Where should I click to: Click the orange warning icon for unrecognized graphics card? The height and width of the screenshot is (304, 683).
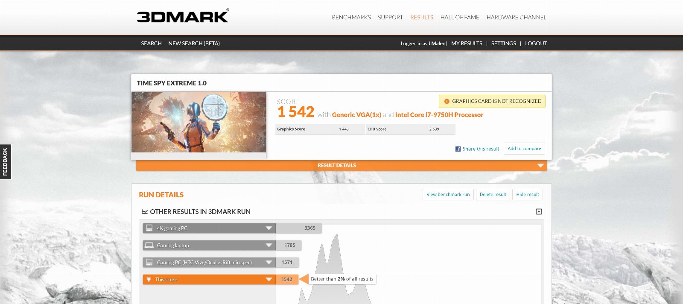tap(447, 101)
